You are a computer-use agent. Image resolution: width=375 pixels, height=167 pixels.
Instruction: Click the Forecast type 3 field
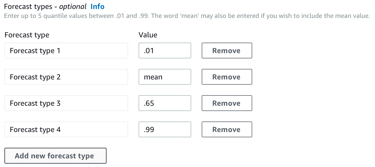click(x=66, y=103)
